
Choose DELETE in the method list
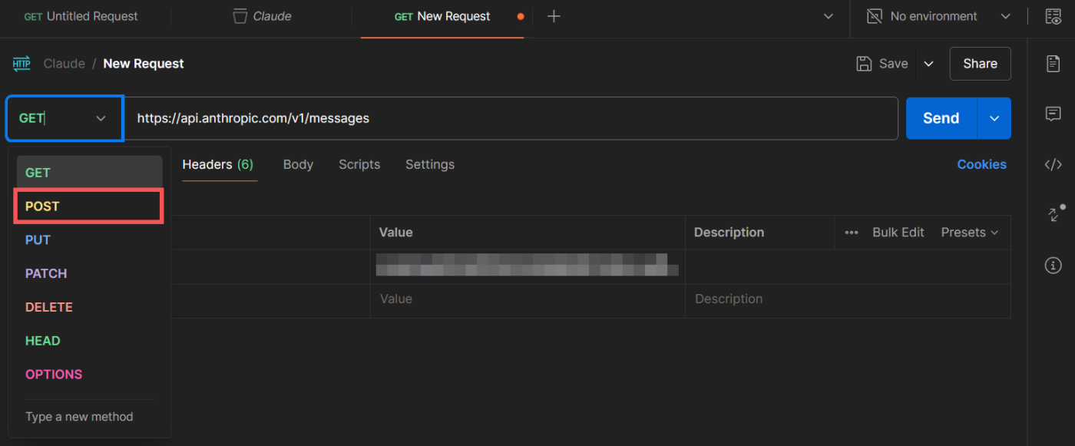coord(88,307)
